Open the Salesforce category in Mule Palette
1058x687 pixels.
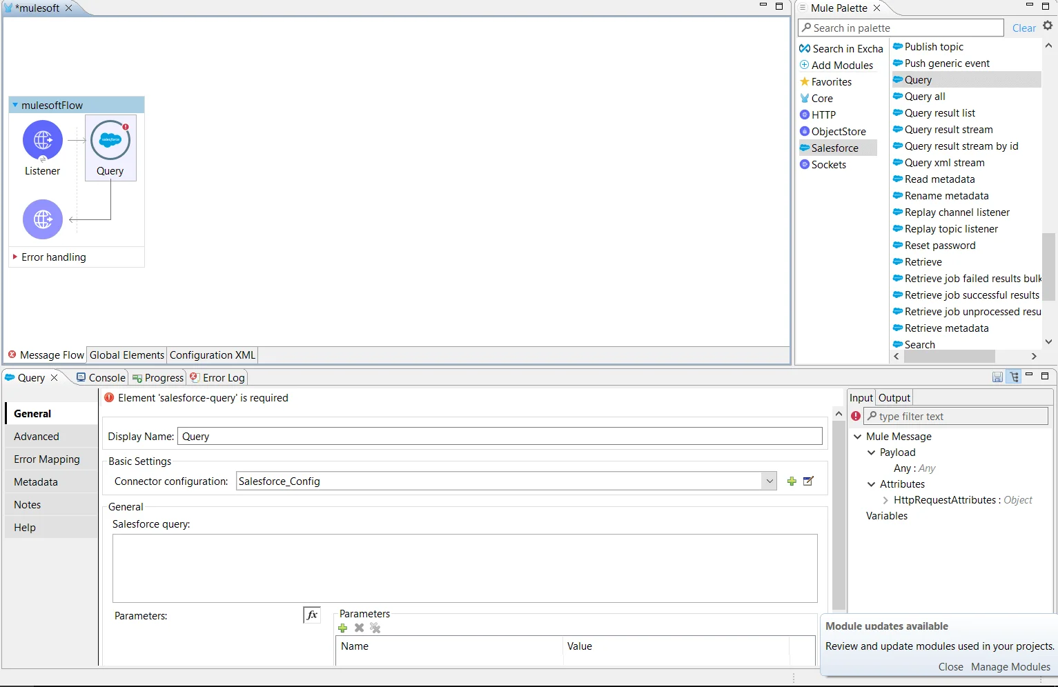click(836, 148)
